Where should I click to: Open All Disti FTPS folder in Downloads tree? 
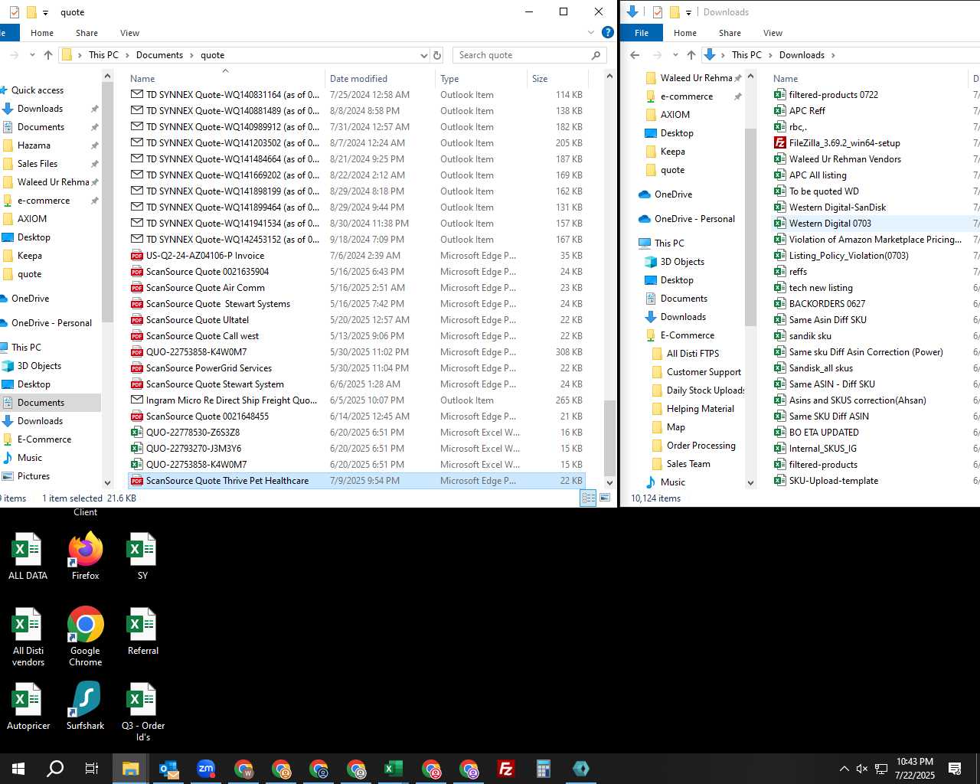click(693, 354)
